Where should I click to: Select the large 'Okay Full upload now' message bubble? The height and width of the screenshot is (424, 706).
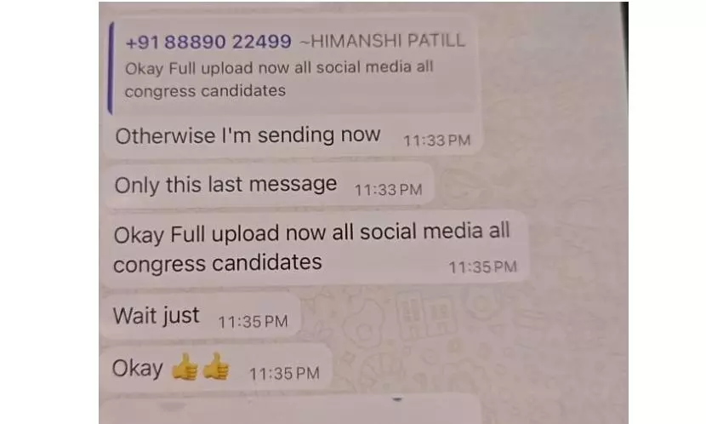pos(316,249)
